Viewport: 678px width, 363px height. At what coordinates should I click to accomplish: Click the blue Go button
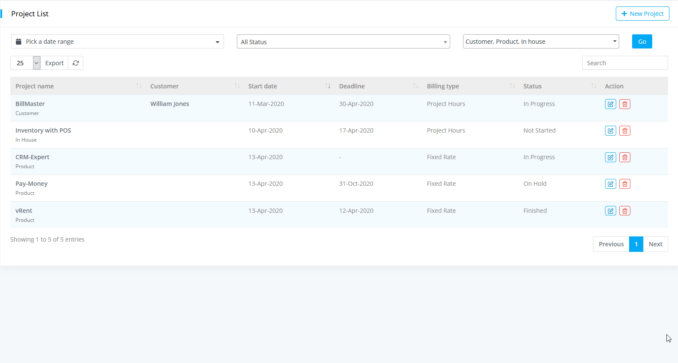(642, 42)
